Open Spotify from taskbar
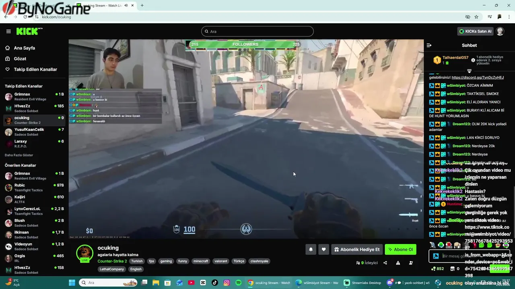 tap(239, 283)
